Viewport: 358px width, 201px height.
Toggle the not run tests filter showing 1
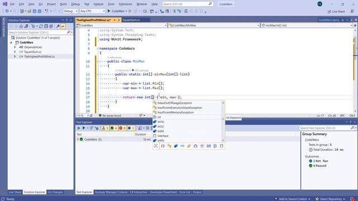131,128
